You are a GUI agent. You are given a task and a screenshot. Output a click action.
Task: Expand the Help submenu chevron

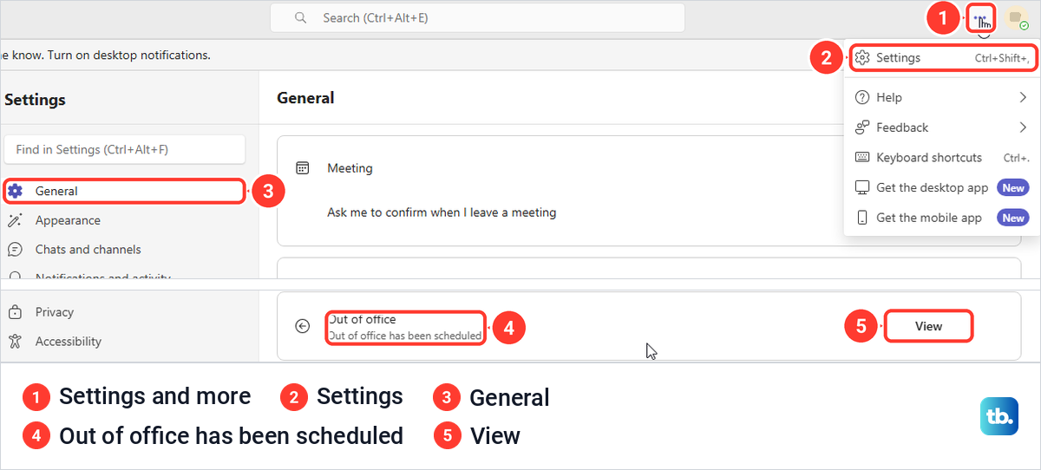[1023, 97]
